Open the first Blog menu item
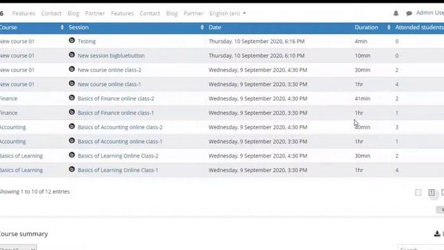The image size is (444, 250). coord(74,13)
